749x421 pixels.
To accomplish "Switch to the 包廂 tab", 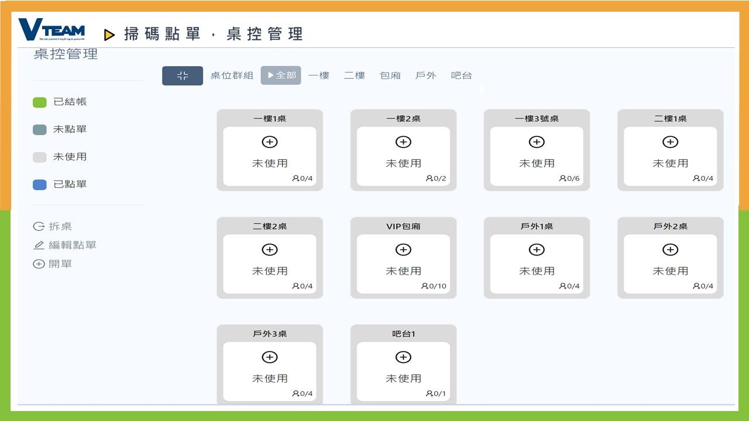I will [390, 75].
